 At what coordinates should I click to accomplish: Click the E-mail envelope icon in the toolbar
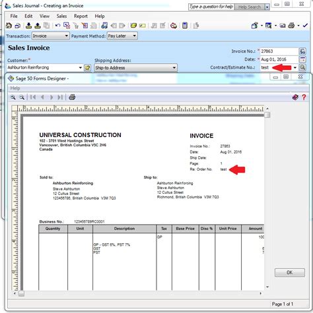[283, 26]
